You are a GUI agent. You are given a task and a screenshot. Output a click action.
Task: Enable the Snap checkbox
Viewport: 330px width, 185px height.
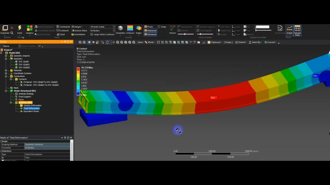pyautogui.click(x=159, y=27)
